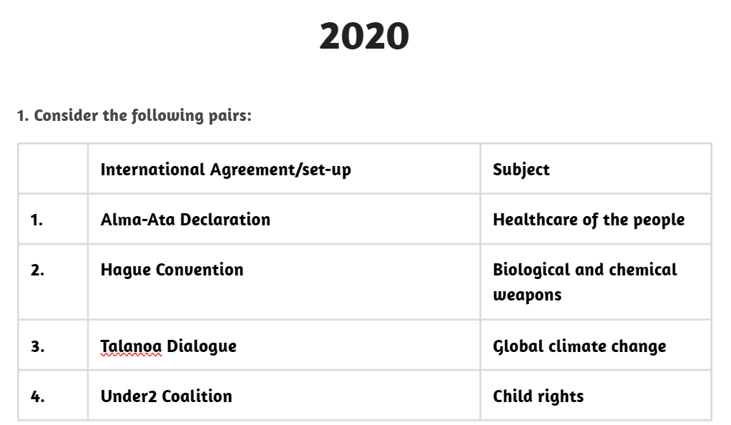Click the Alma-Ata Declaration cell

point(185,220)
